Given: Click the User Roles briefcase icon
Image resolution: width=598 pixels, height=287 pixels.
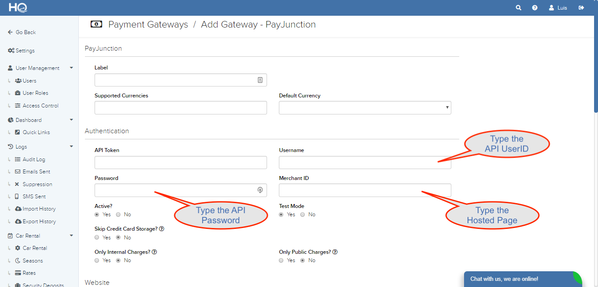Looking at the screenshot, I should [18, 93].
